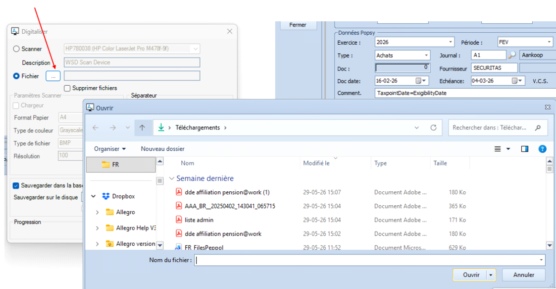Open the view options dropdown arrow
The image size is (556, 289).
[x=508, y=149]
